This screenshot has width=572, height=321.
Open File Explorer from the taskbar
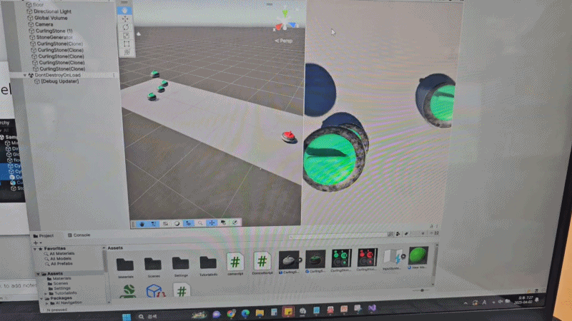coord(260,312)
